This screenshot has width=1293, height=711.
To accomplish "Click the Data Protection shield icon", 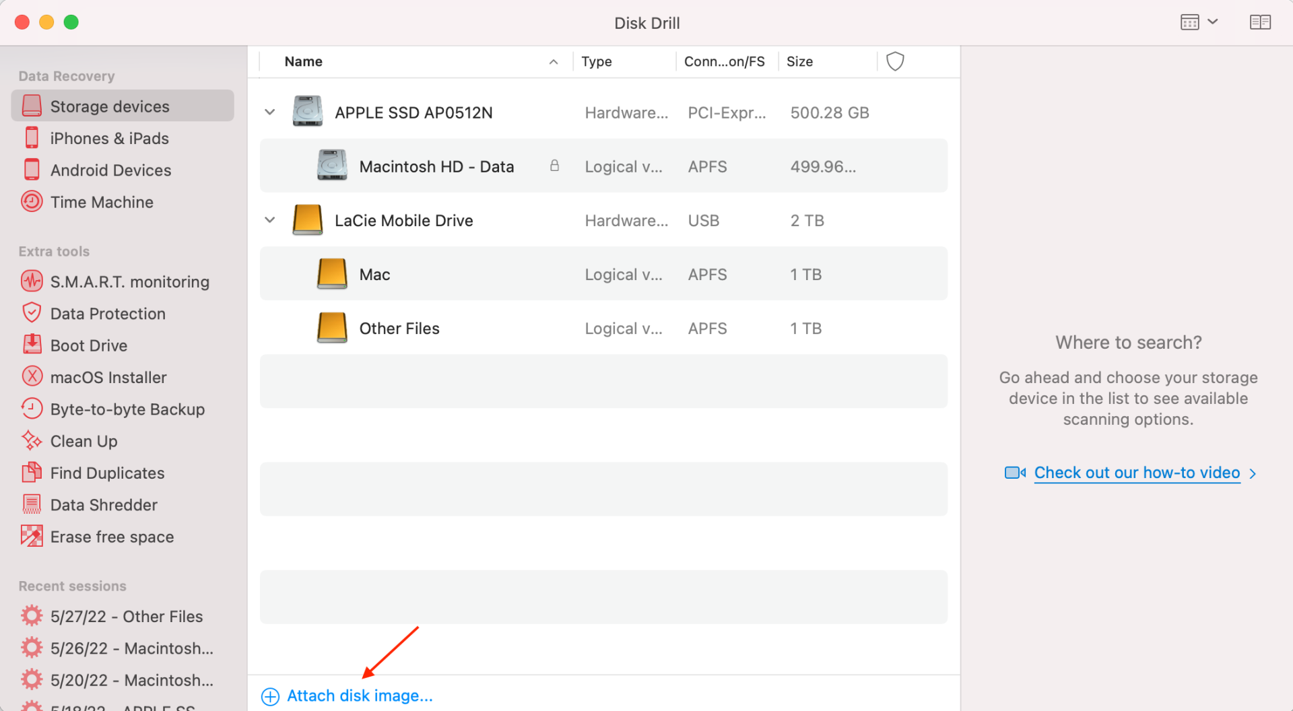I will coord(32,312).
